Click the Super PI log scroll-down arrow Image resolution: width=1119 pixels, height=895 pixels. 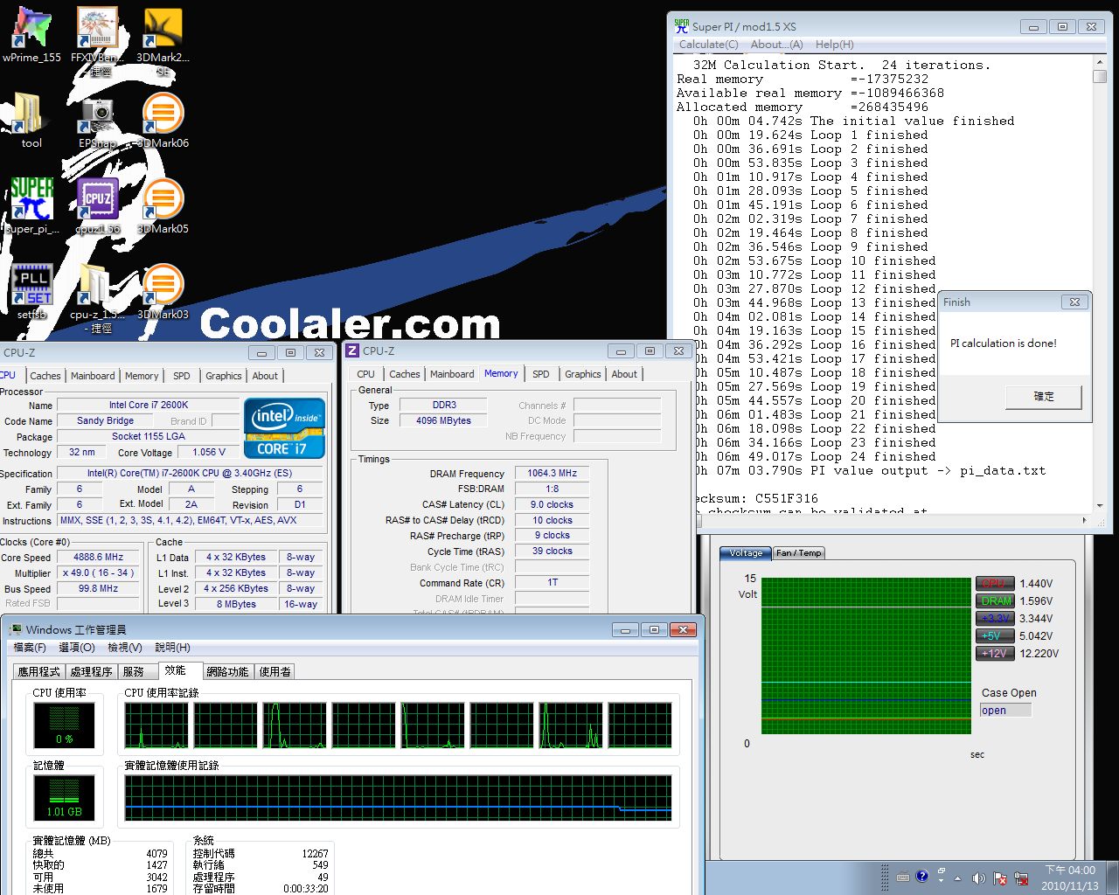[x=1100, y=505]
